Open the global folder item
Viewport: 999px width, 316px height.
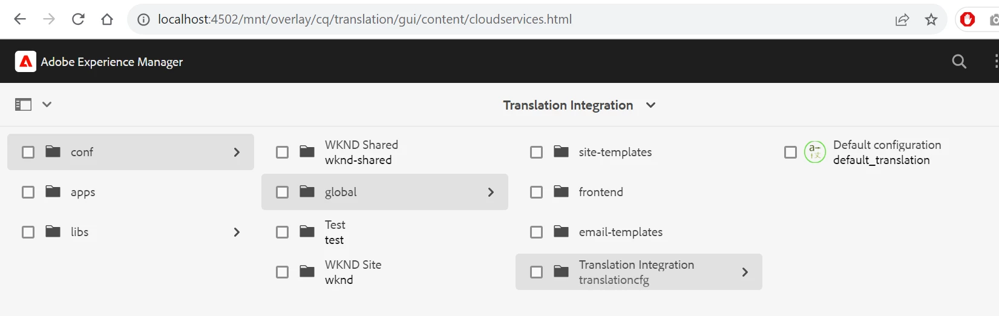pos(341,192)
